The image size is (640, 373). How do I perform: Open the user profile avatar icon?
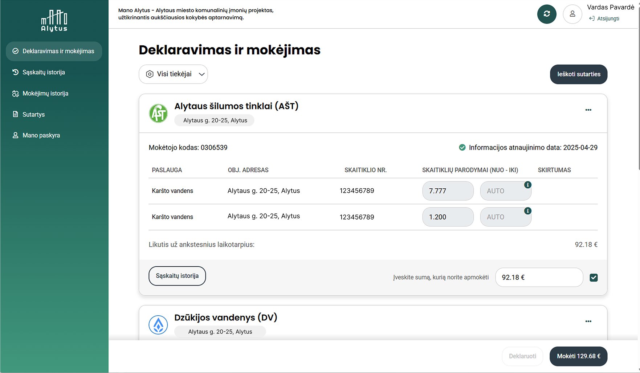572,14
